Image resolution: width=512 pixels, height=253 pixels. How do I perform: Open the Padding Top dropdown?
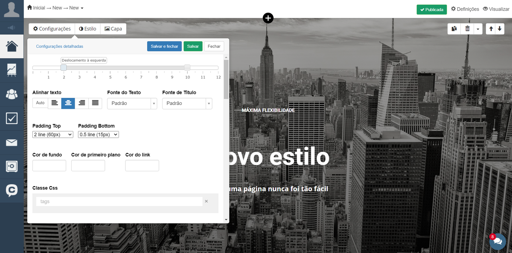tap(53, 135)
